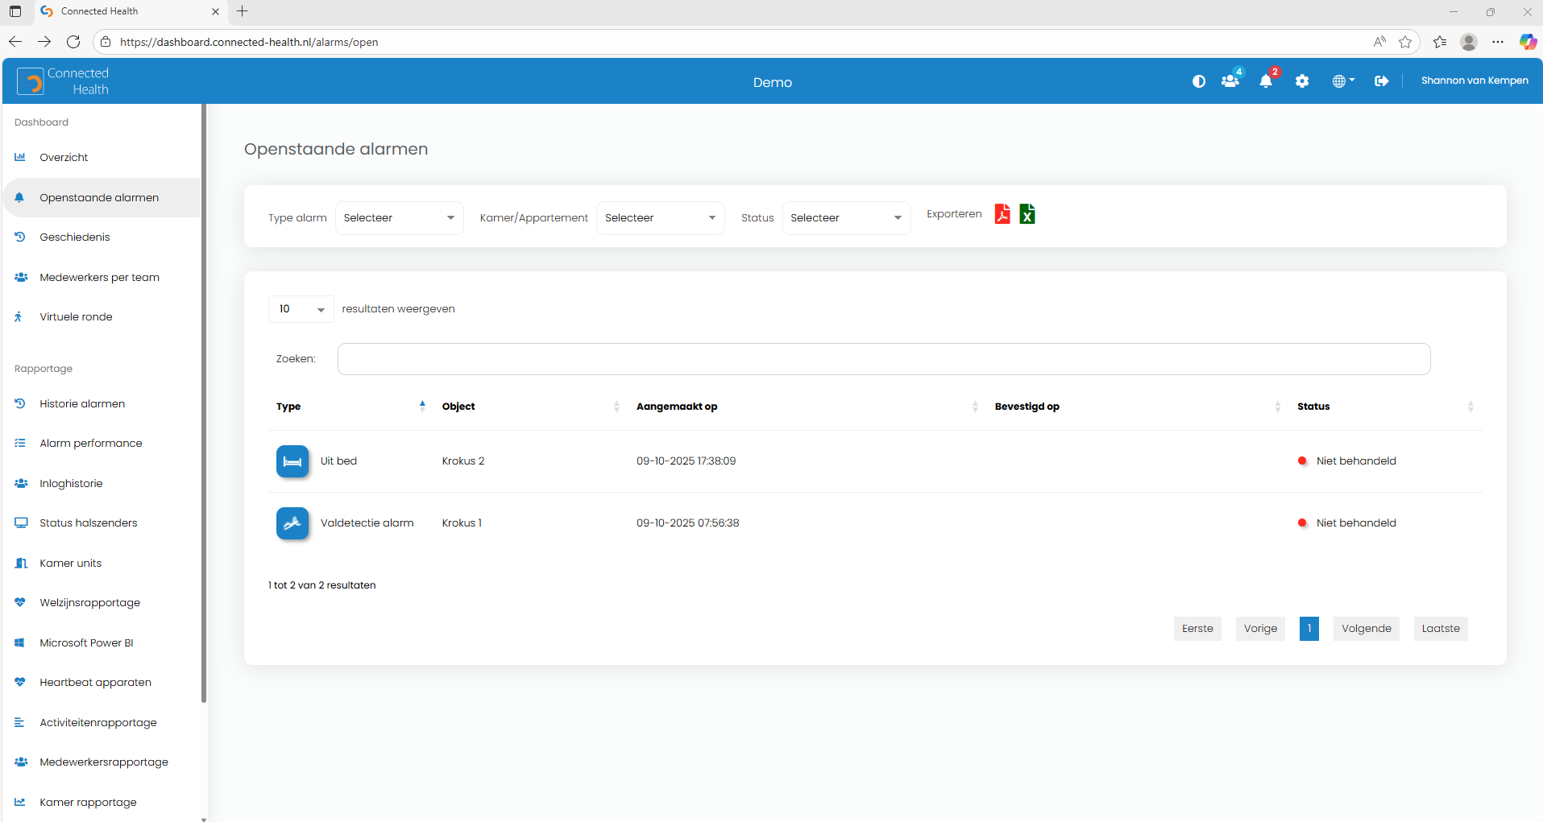Click the Valdetectie alarm fall icon
The width and height of the screenshot is (1543, 822).
292,523
